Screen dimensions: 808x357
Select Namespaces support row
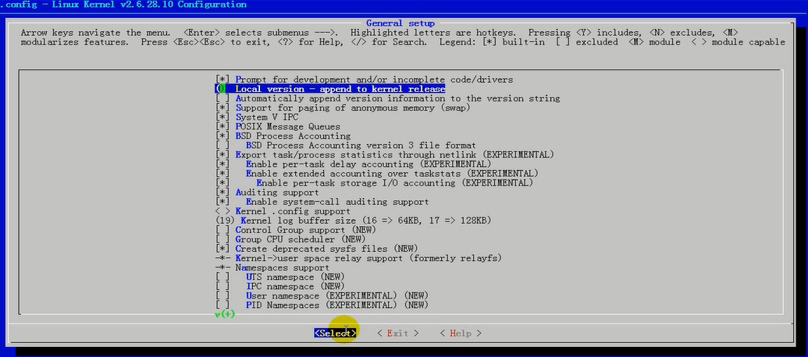[272, 267]
